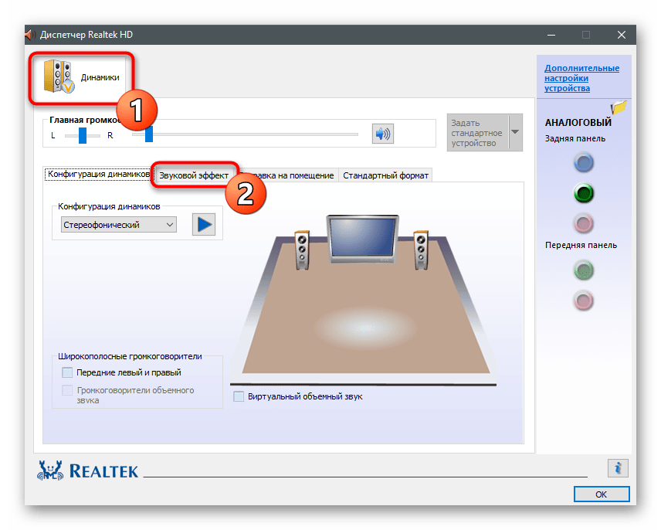Open the Стандартный формат tab

(x=385, y=175)
